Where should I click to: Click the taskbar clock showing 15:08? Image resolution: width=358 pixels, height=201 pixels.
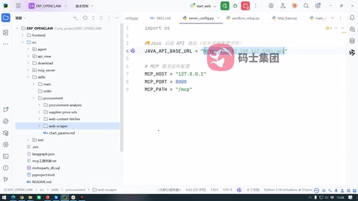pyautogui.click(x=340, y=197)
